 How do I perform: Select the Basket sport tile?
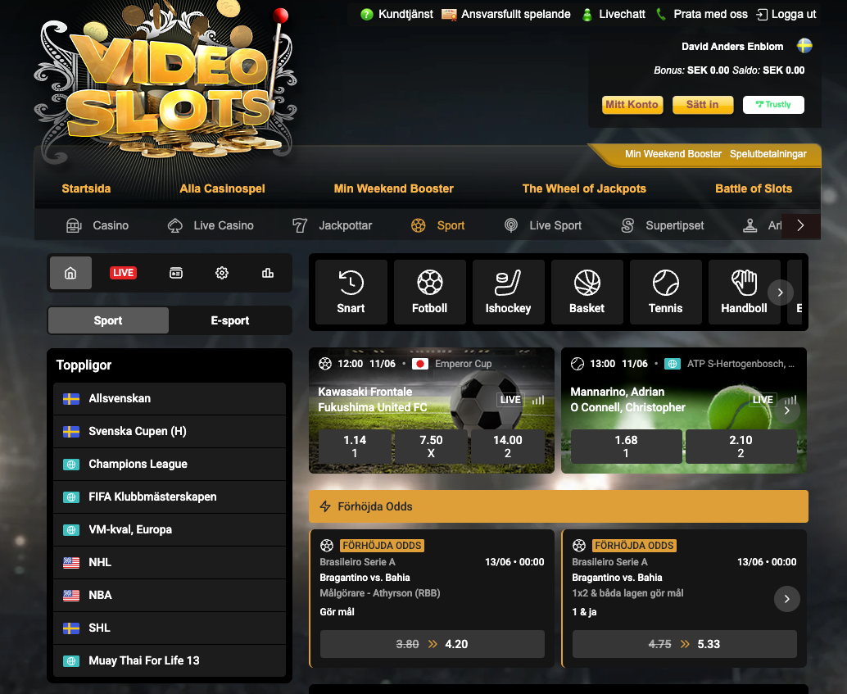(587, 292)
